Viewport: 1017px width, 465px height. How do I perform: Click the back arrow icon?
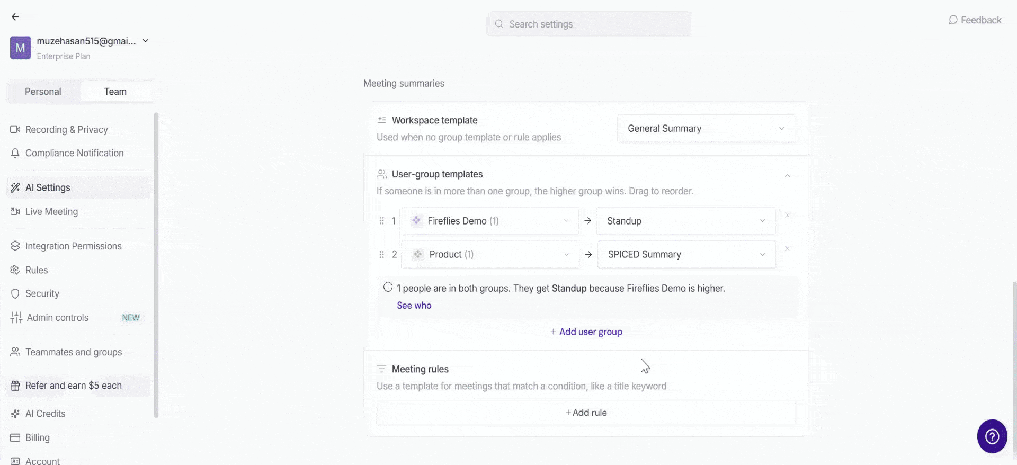click(15, 17)
